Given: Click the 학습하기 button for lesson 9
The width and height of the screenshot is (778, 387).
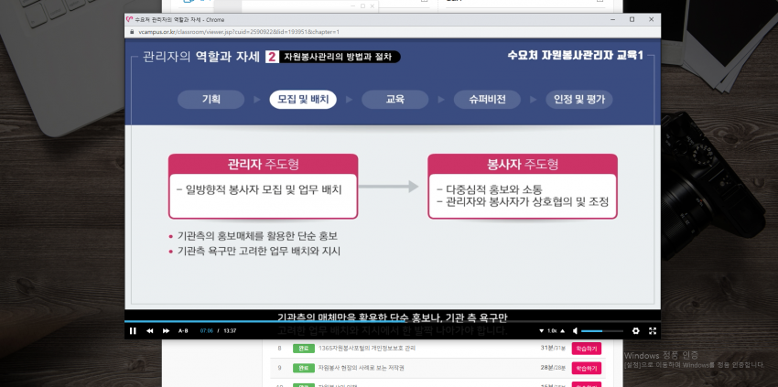Looking at the screenshot, I should pyautogui.click(x=586, y=368).
